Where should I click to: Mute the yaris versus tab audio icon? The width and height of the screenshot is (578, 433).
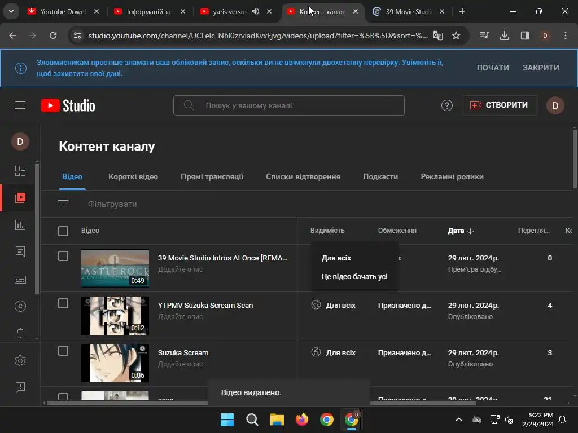point(256,11)
